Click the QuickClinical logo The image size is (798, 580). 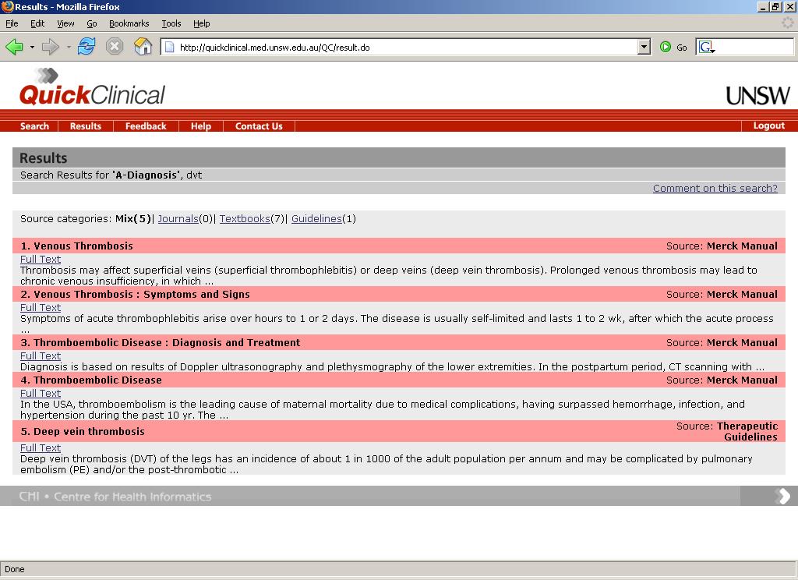coord(92,87)
